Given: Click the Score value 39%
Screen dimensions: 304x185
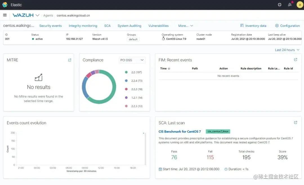Looking at the screenshot, I should (283, 157).
